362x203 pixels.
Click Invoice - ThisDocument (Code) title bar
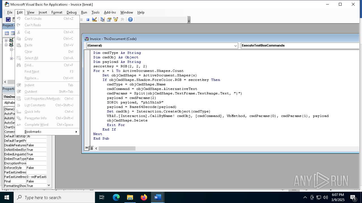(x=221, y=39)
